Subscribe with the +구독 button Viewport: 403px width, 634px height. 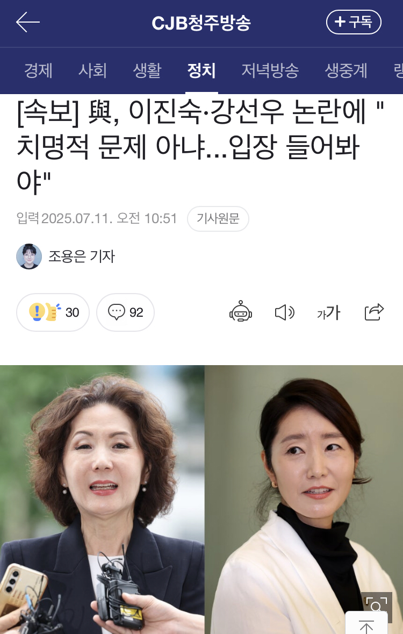tap(354, 22)
